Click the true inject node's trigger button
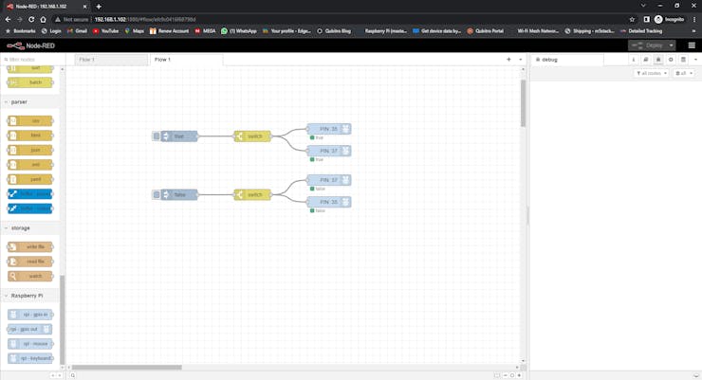 point(157,136)
